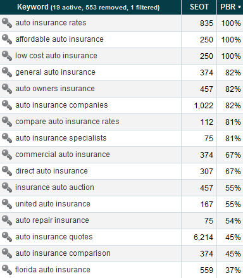Screen dimensions: 243x278
Task: Click key icon beside auto insurance rates
Action: tap(7, 23)
